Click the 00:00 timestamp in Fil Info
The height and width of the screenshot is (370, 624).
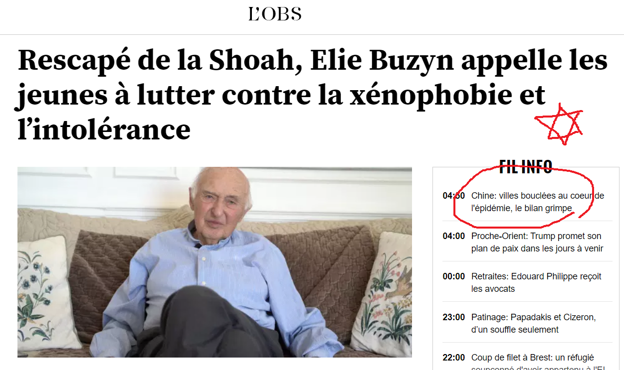click(453, 276)
